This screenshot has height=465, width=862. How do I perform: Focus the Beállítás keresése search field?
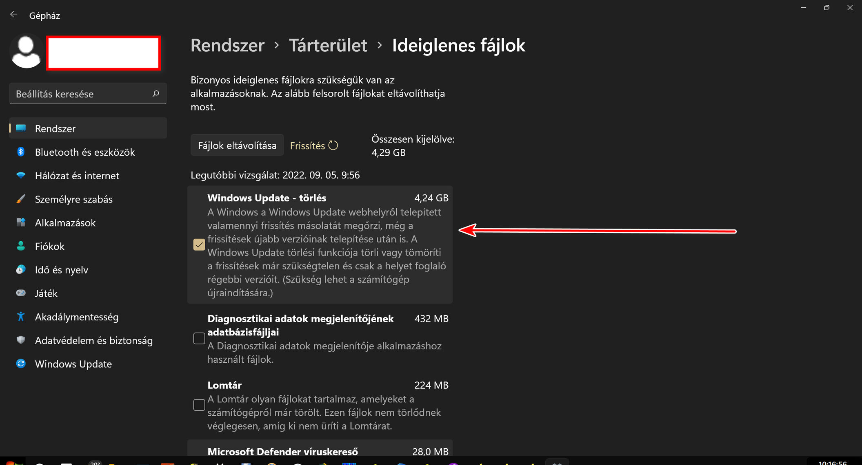[x=88, y=94]
